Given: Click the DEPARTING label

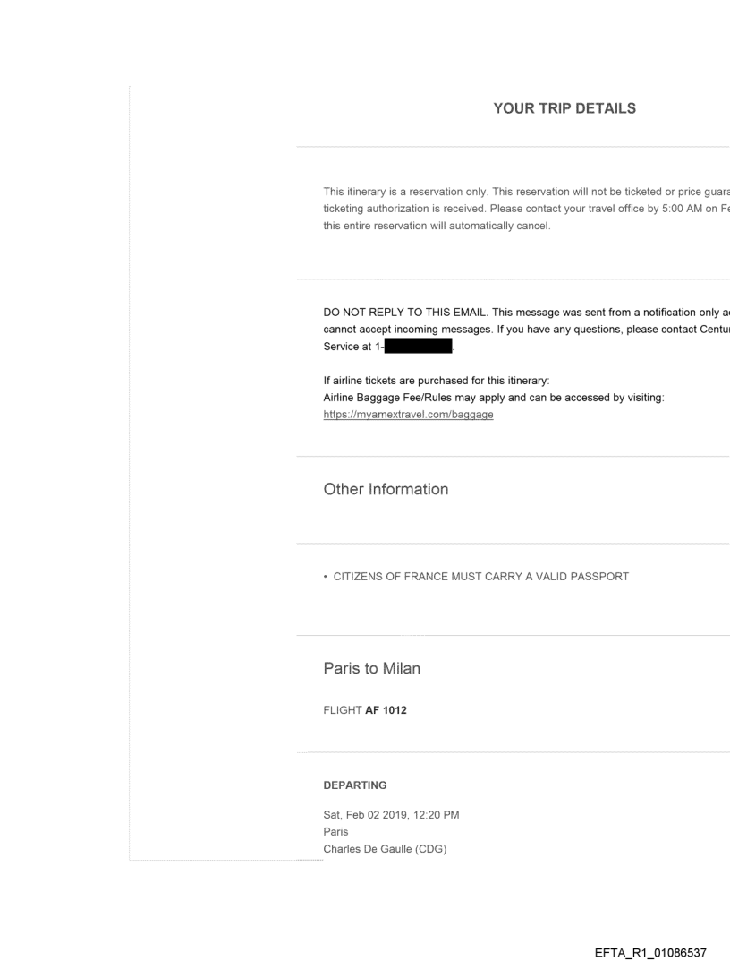Looking at the screenshot, I should point(355,785).
